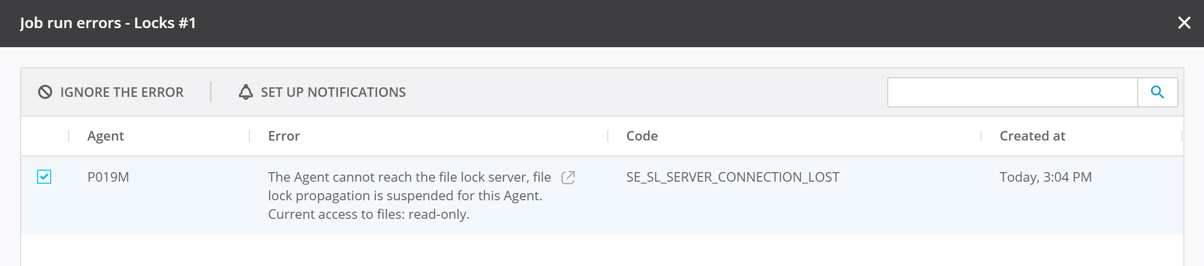Click the circle-slash ignore error icon
1204x266 pixels.
45,92
